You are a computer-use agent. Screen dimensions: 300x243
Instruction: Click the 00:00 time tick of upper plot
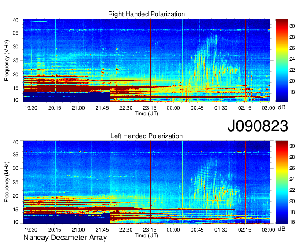click(x=173, y=108)
